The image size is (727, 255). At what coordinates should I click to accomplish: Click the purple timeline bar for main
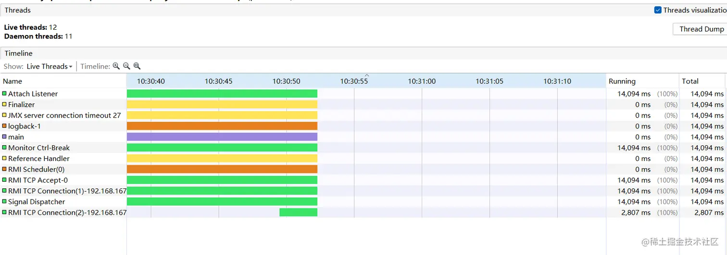point(222,137)
